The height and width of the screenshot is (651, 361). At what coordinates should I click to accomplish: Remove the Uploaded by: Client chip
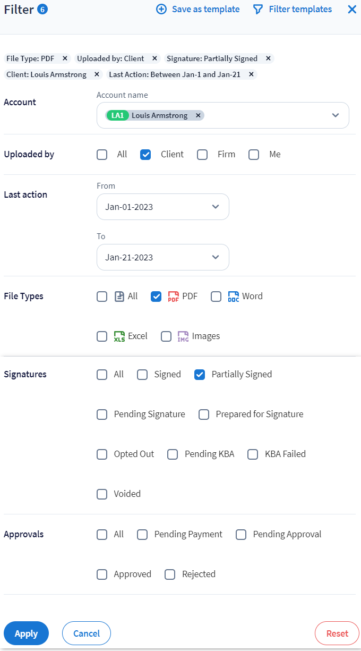(154, 58)
